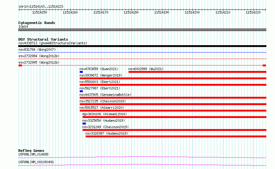Screen dimensions: 275x169
Task: Click ruler position 11514150
Action: [40, 12]
